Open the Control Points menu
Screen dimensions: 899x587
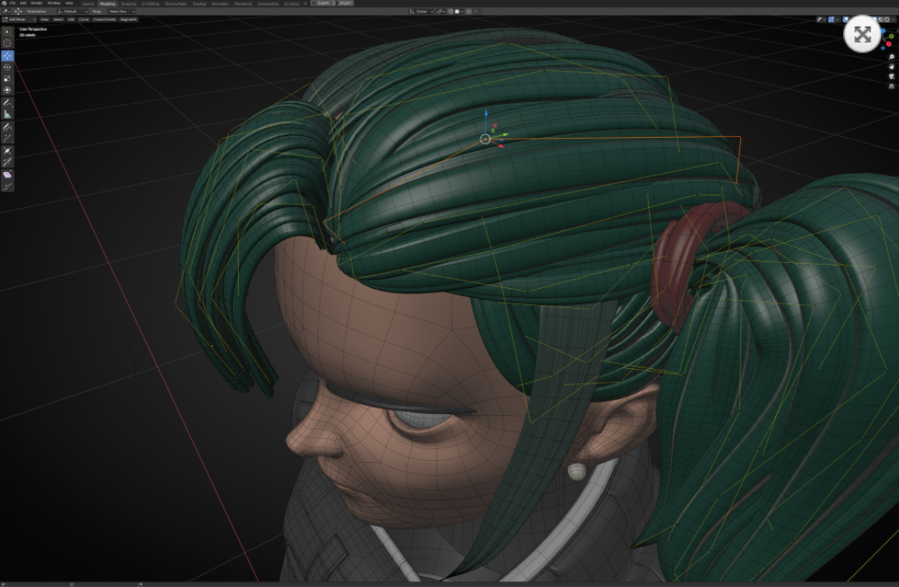point(104,19)
